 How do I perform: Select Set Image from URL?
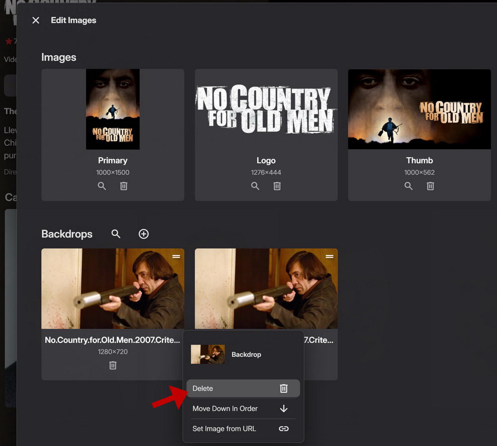point(243,429)
